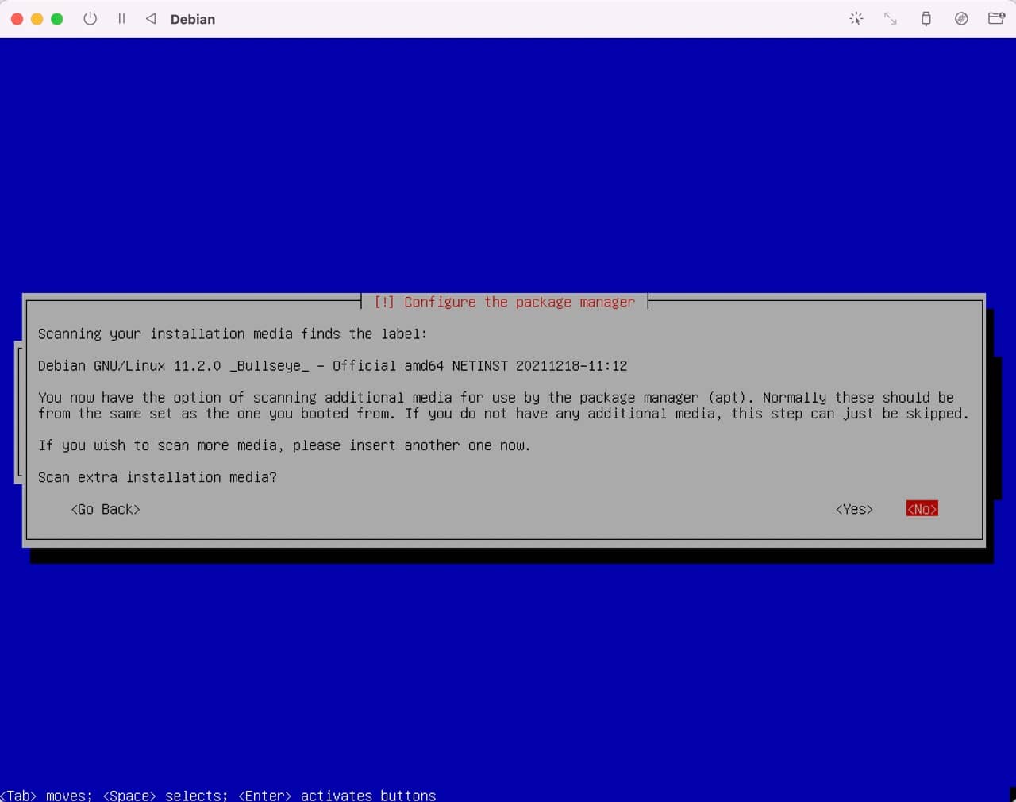1016x802 pixels.
Task: Click the "You now have the option" paragraph
Action: pos(503,406)
